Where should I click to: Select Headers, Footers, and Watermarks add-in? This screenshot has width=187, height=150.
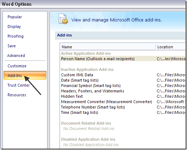coord(123,91)
